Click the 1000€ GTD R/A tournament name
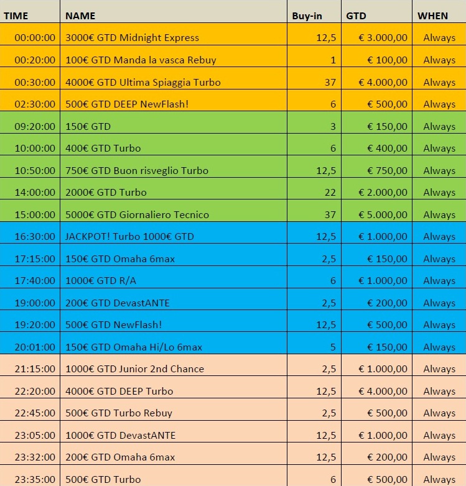466x486 pixels. 101,281
